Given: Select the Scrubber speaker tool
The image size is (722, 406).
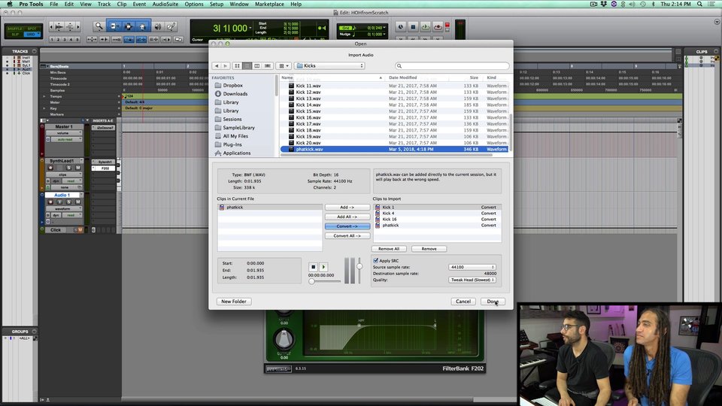Looking at the screenshot, I should [158, 27].
